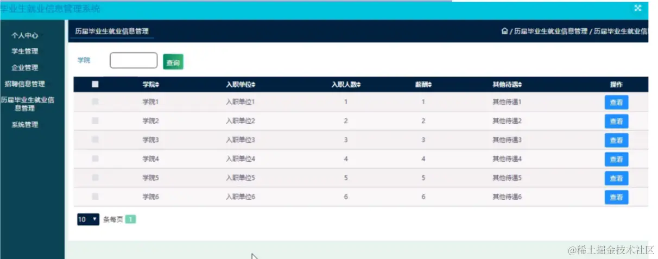Click the cell 其他待遇4

[507, 159]
